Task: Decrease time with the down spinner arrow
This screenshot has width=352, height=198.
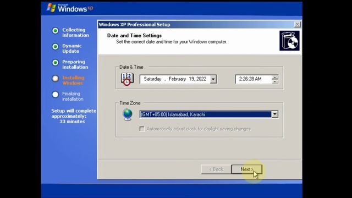Action: tap(275, 81)
